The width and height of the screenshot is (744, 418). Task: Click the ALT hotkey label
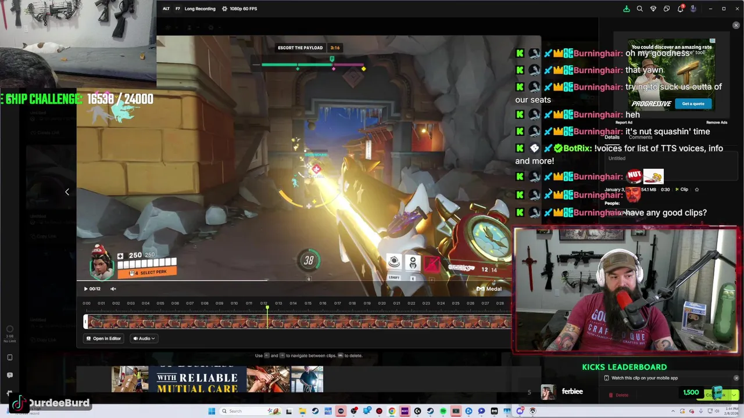pyautogui.click(x=166, y=9)
